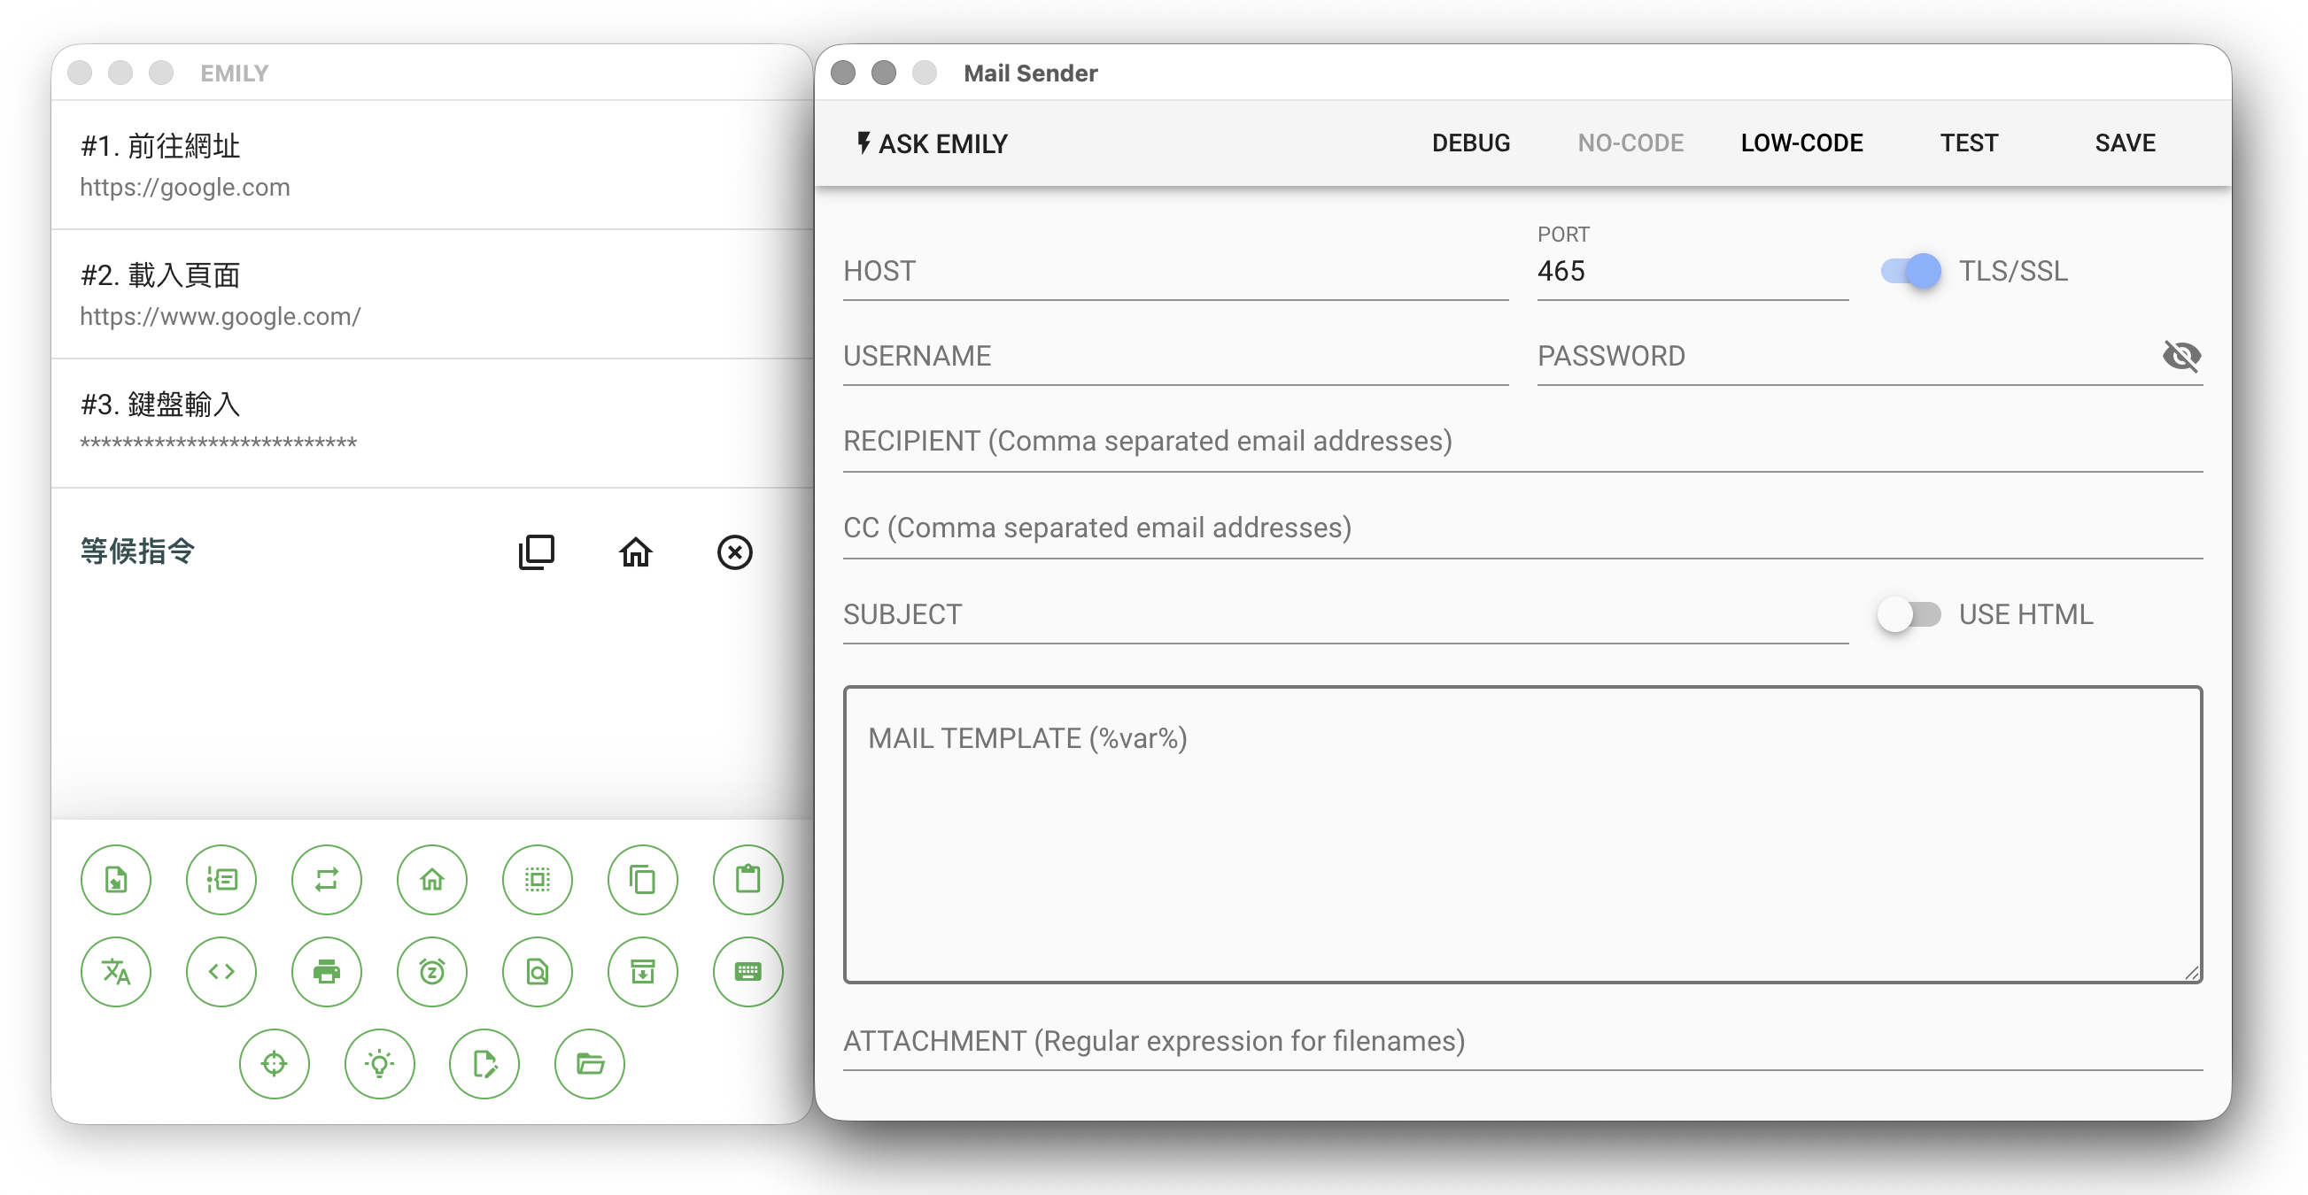Image resolution: width=2308 pixels, height=1195 pixels.
Task: Click the green keyboard icon button
Action: [747, 971]
